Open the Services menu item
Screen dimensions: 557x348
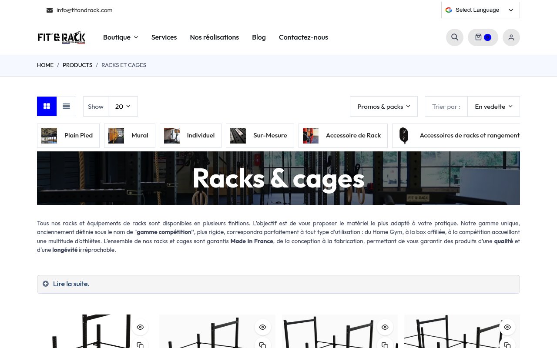click(x=164, y=37)
